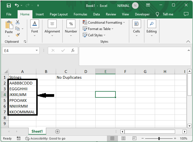Open the Formulas tab
Screen dimensions: 193x142
tap(80, 14)
